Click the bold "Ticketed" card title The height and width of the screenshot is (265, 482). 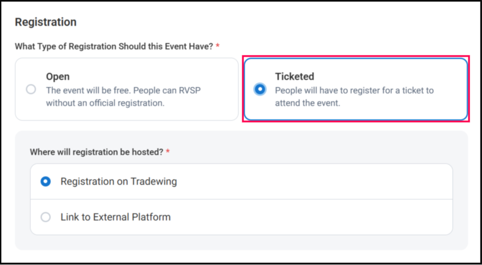click(294, 77)
